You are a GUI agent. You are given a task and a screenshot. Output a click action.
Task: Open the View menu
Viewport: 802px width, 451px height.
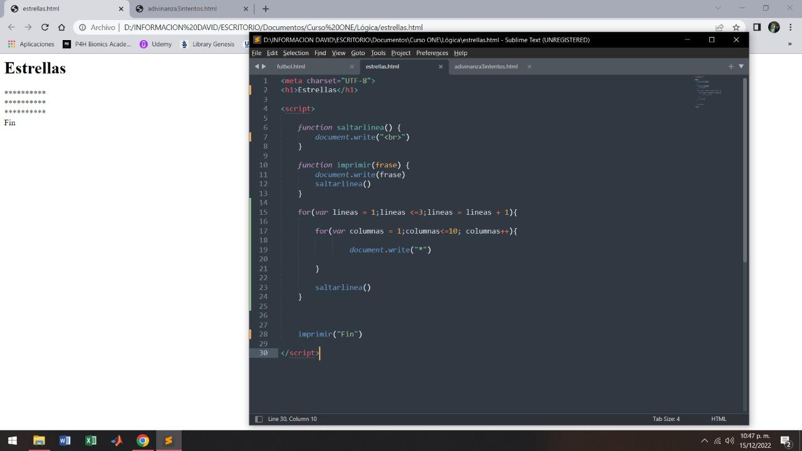pos(338,53)
